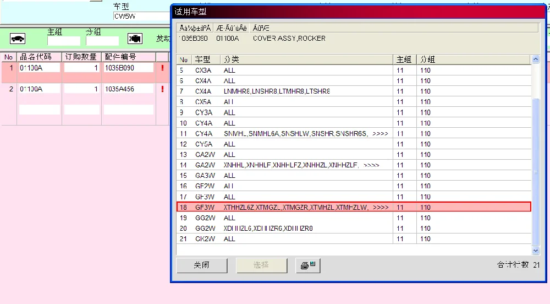Click red exclamation mark in row 2

point(162,89)
